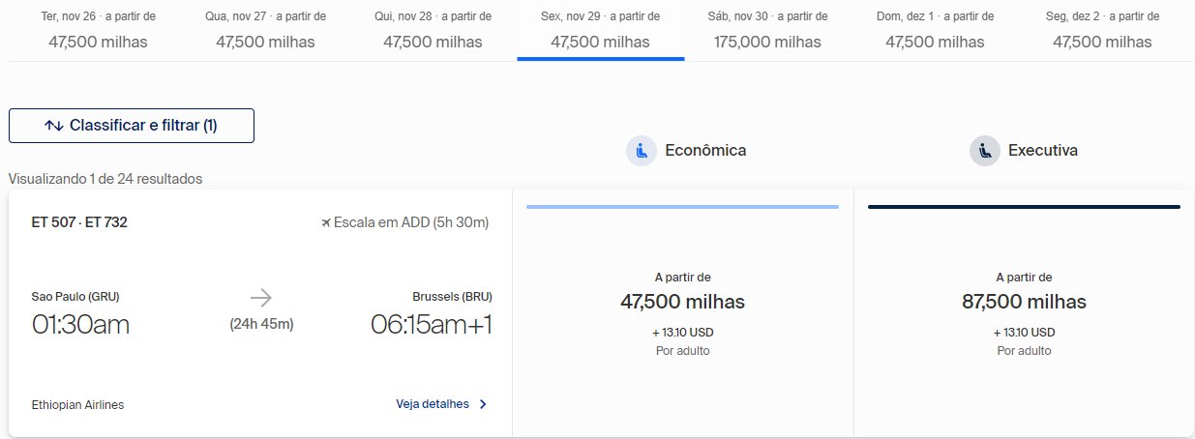Click the ET 507 · ET 732 flight number
This screenshot has width=1195, height=439.
pyautogui.click(x=79, y=222)
